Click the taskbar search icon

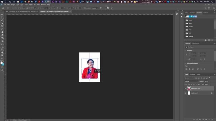[6, 2]
